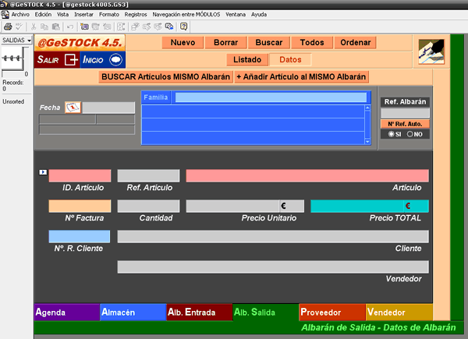The width and height of the screenshot is (468, 339).
Task: Click the Borrar button
Action: (225, 42)
